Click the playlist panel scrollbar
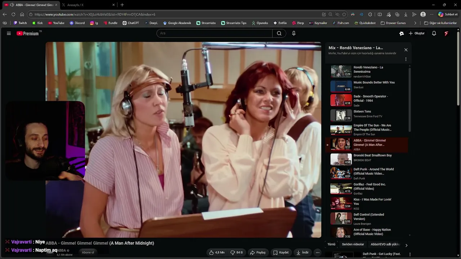 [409, 99]
